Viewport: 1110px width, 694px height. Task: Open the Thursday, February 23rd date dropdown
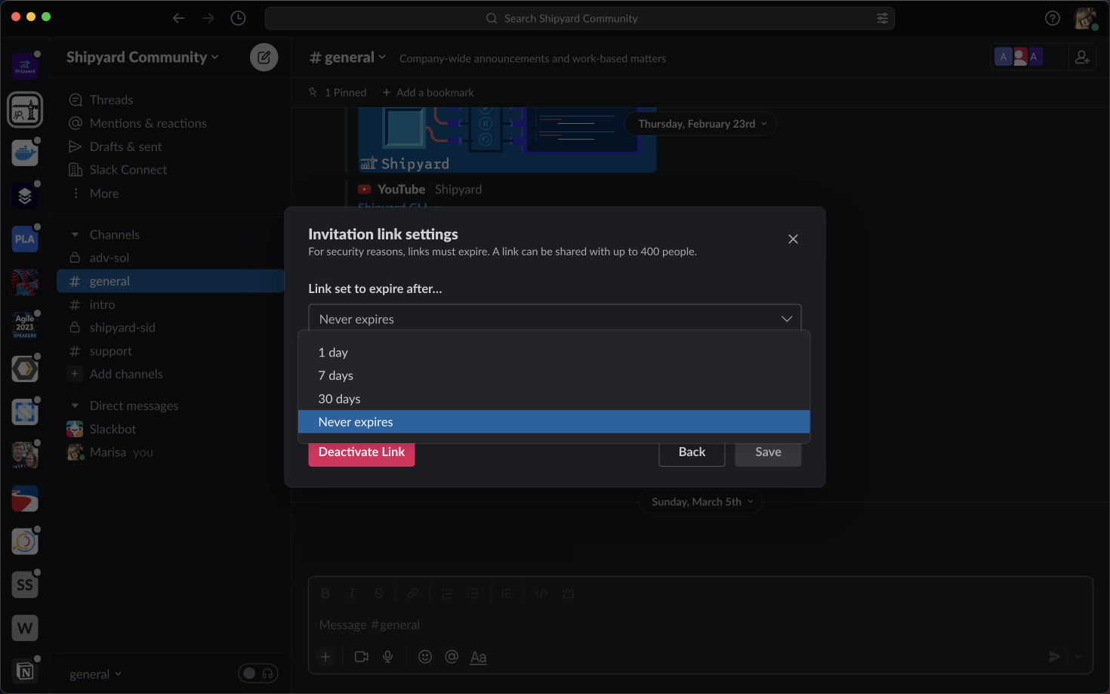701,124
